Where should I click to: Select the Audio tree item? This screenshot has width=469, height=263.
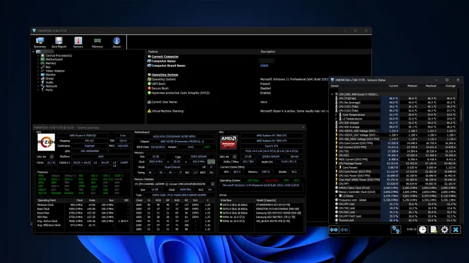pyautogui.click(x=50, y=82)
